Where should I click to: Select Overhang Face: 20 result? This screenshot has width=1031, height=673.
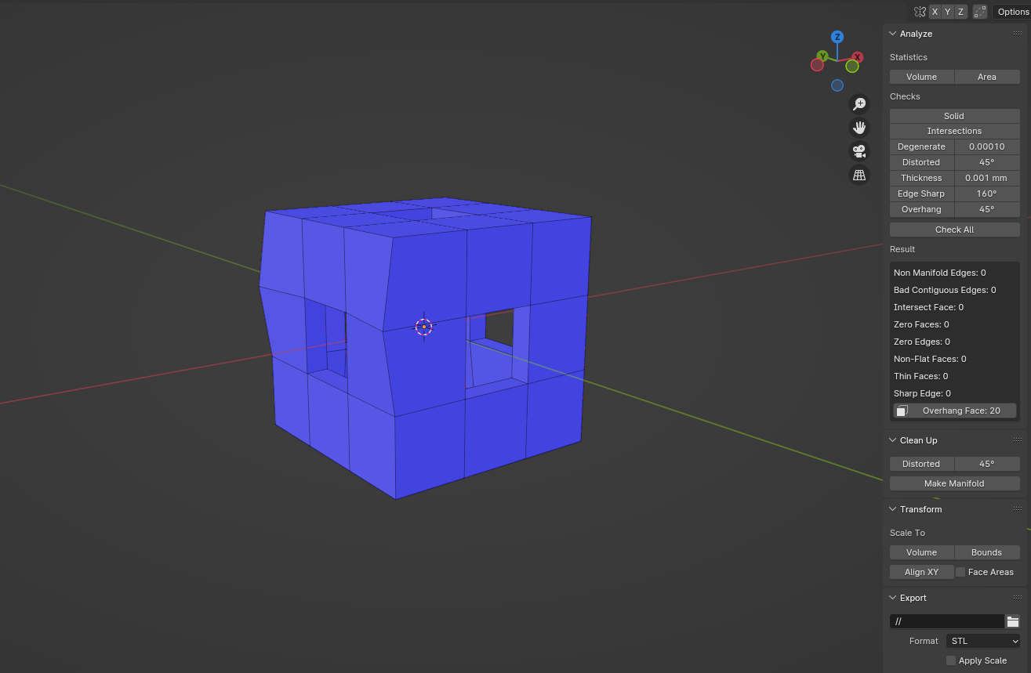[x=955, y=411]
